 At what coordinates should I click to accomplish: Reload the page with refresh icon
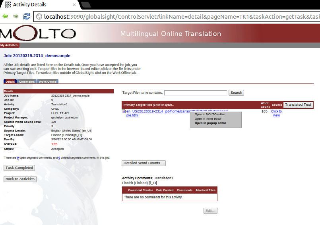[x=27, y=16]
